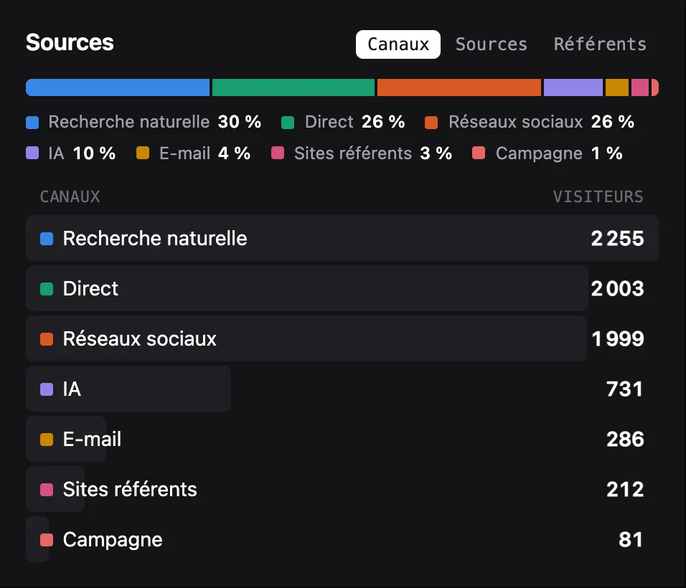Image resolution: width=686 pixels, height=588 pixels.
Task: Click the blue segment of the stacked bar
Action: coord(118,87)
